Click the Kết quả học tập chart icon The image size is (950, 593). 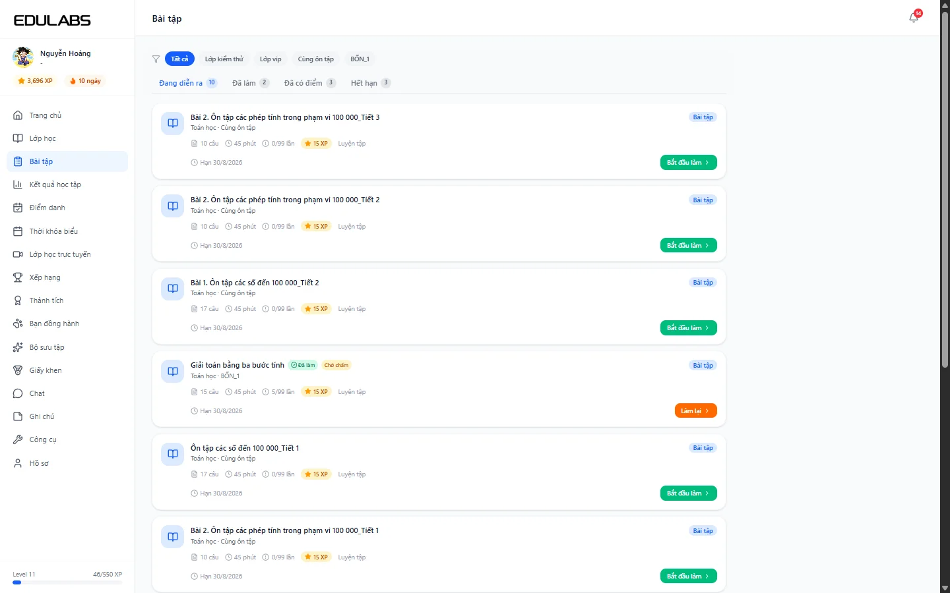tap(18, 184)
